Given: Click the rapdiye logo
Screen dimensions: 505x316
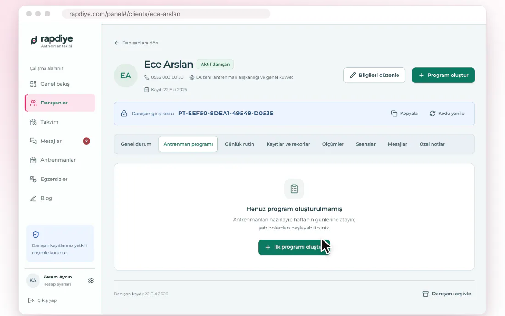Looking at the screenshot, I should click(52, 41).
